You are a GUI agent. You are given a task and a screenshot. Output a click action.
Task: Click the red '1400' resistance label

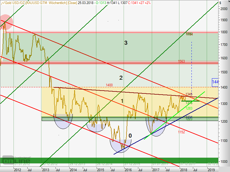pyautogui.click(x=109, y=85)
